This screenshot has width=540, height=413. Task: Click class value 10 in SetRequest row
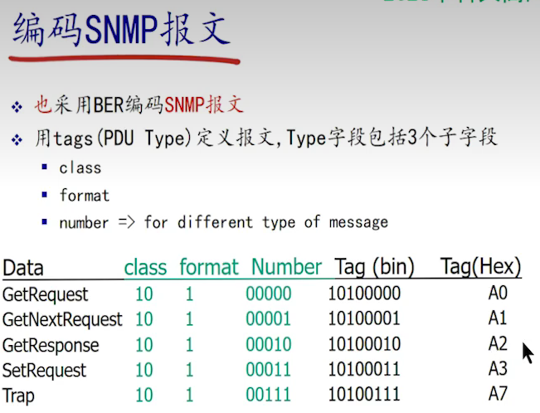point(144,370)
